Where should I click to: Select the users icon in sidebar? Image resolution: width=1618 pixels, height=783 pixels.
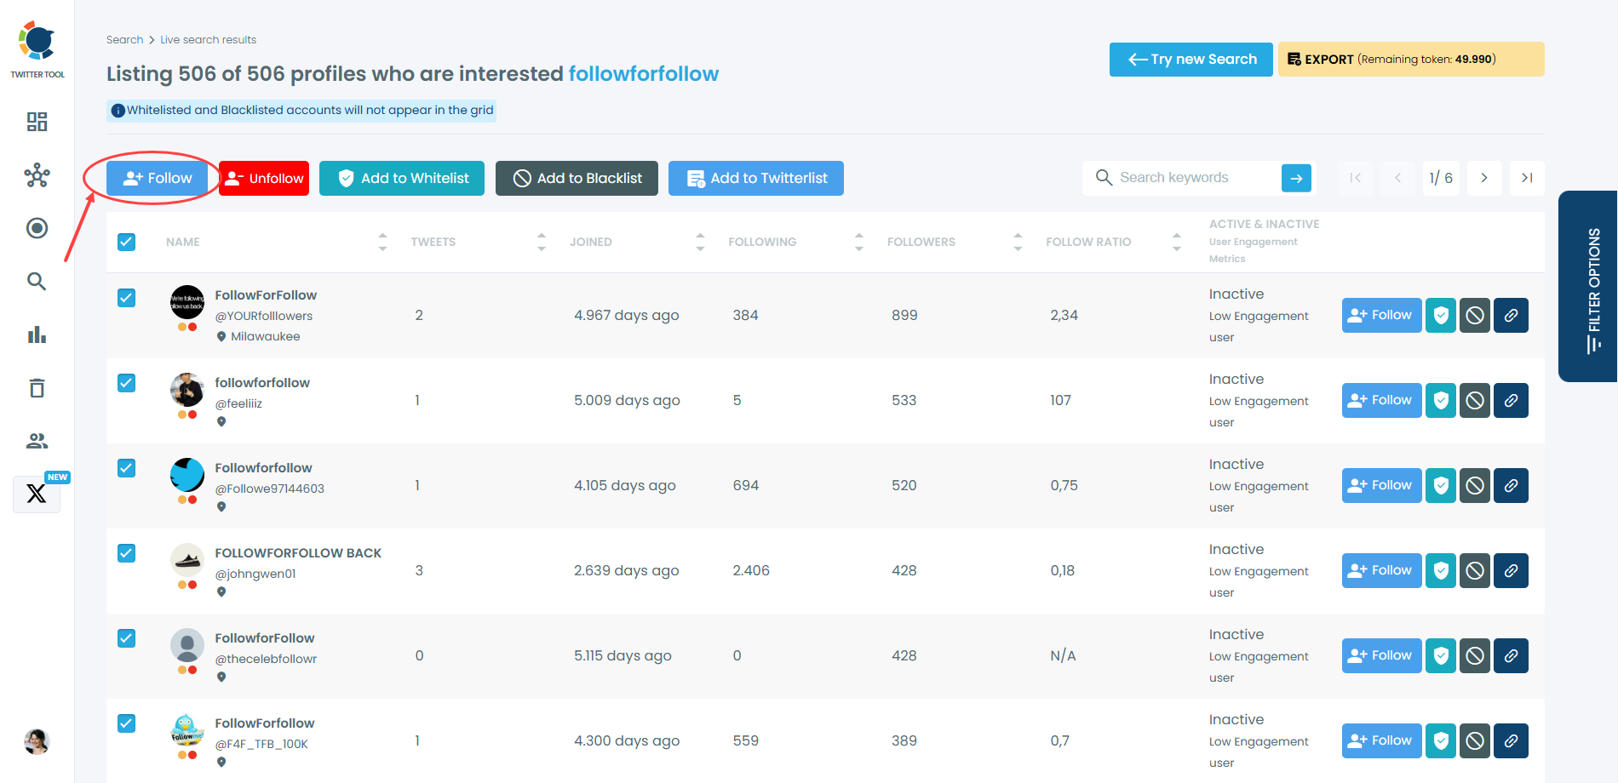(37, 440)
